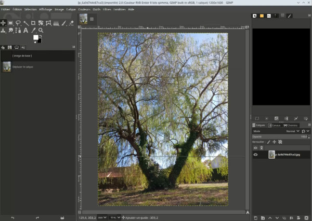The image size is (312, 221).
Task: Open the background black color swatch
Action: pos(40,40)
